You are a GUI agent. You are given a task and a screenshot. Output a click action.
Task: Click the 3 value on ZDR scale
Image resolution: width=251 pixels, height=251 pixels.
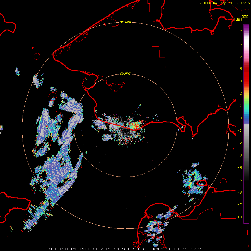(241, 81)
